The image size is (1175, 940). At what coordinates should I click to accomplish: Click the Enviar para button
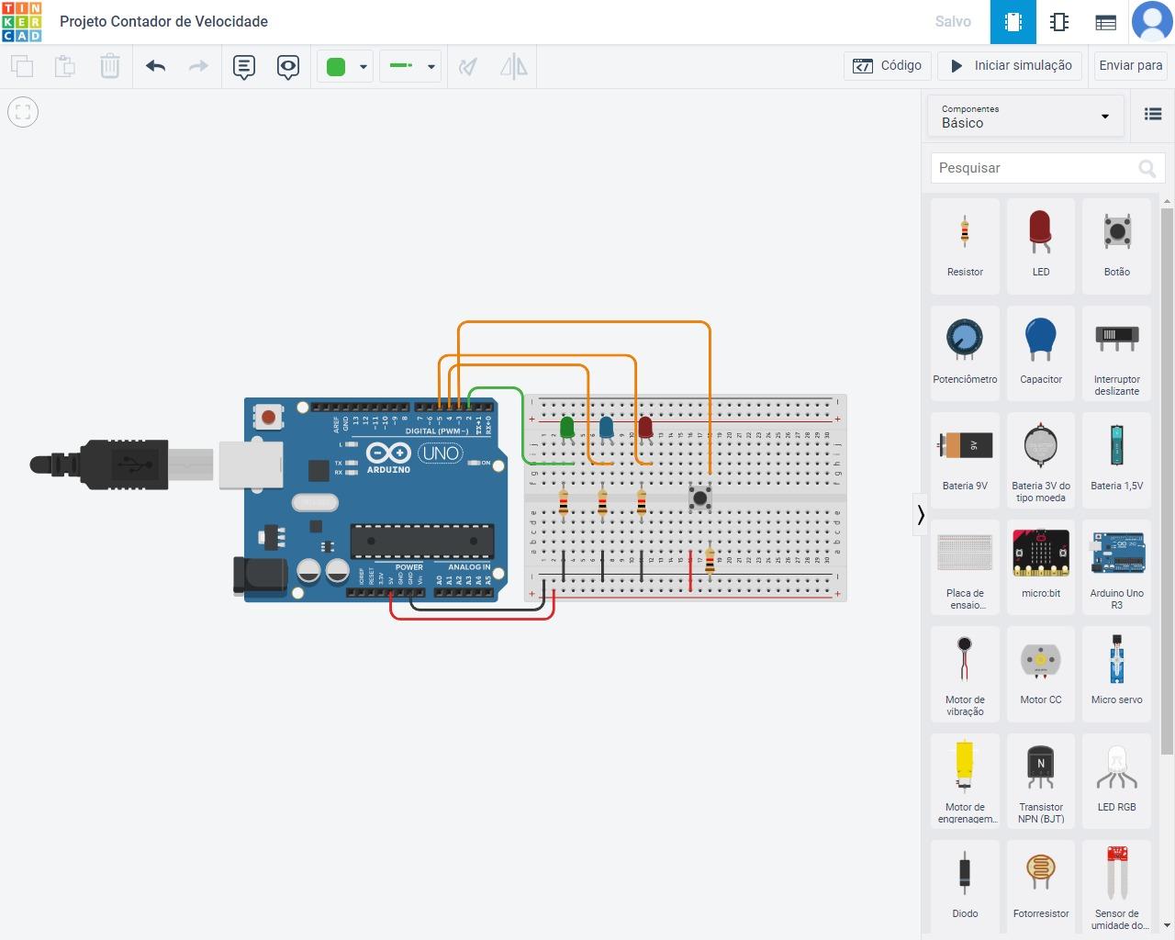tap(1131, 66)
